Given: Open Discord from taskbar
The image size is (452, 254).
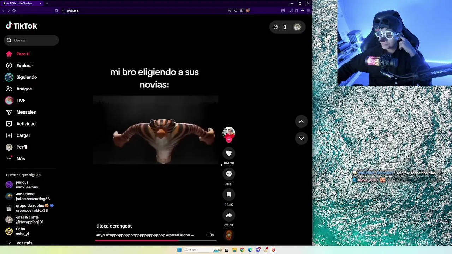Looking at the screenshot, I should click(x=258, y=250).
